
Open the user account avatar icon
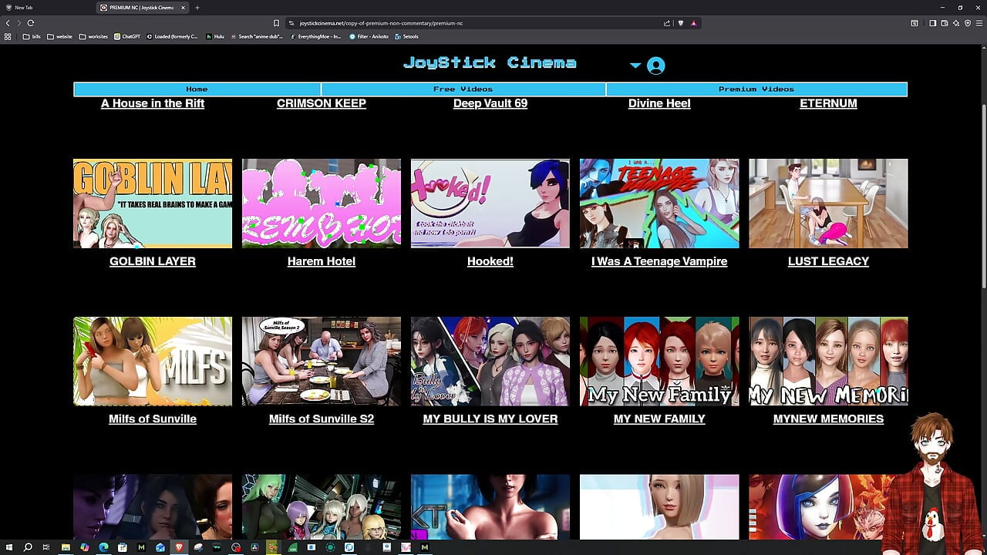[656, 66]
